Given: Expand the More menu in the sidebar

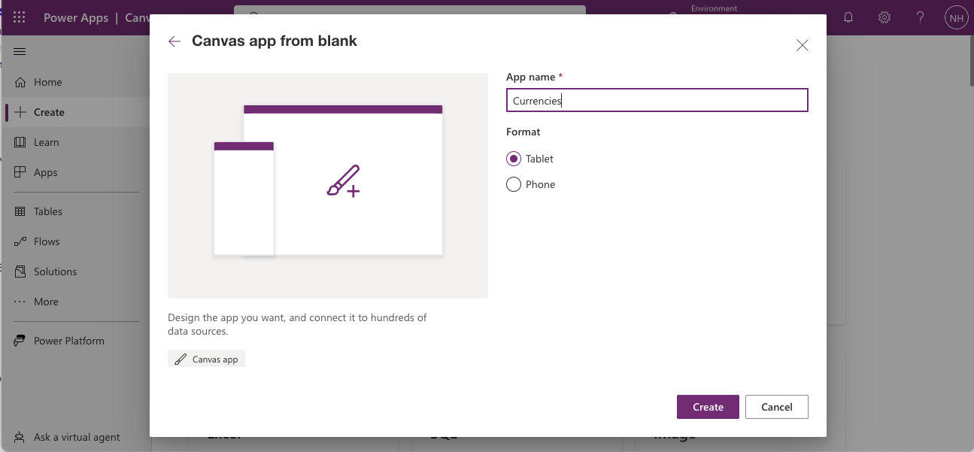Looking at the screenshot, I should tap(45, 302).
